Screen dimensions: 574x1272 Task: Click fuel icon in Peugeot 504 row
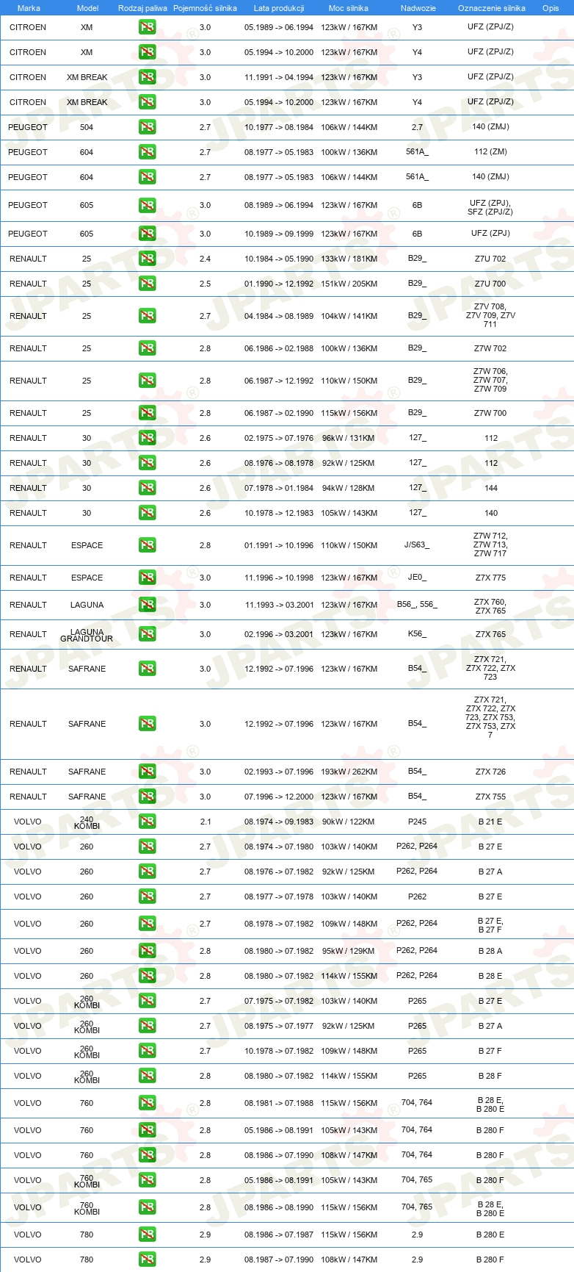(147, 127)
